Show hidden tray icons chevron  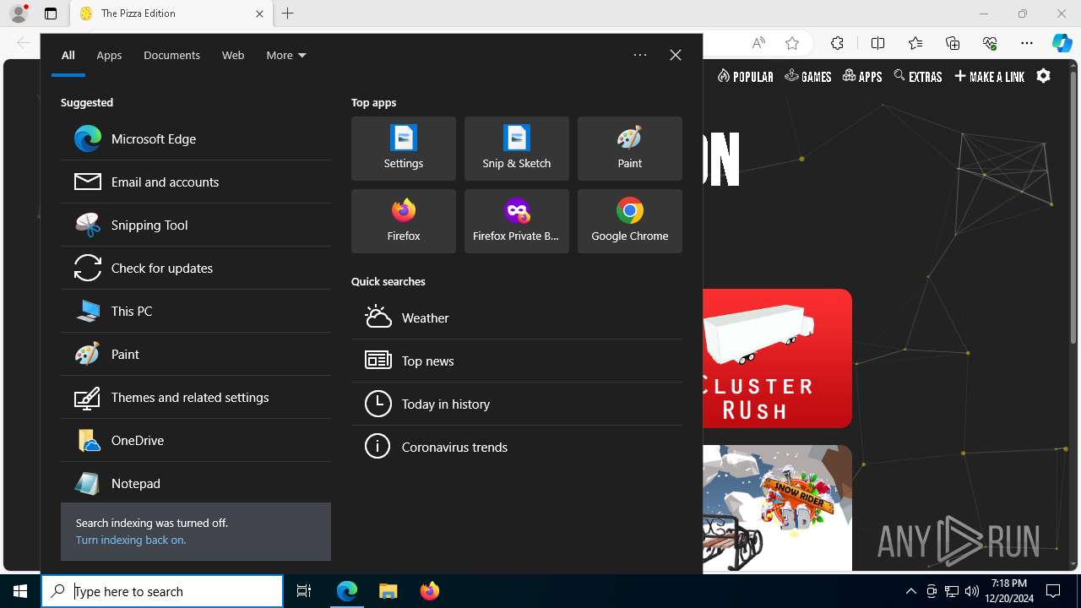(x=911, y=591)
